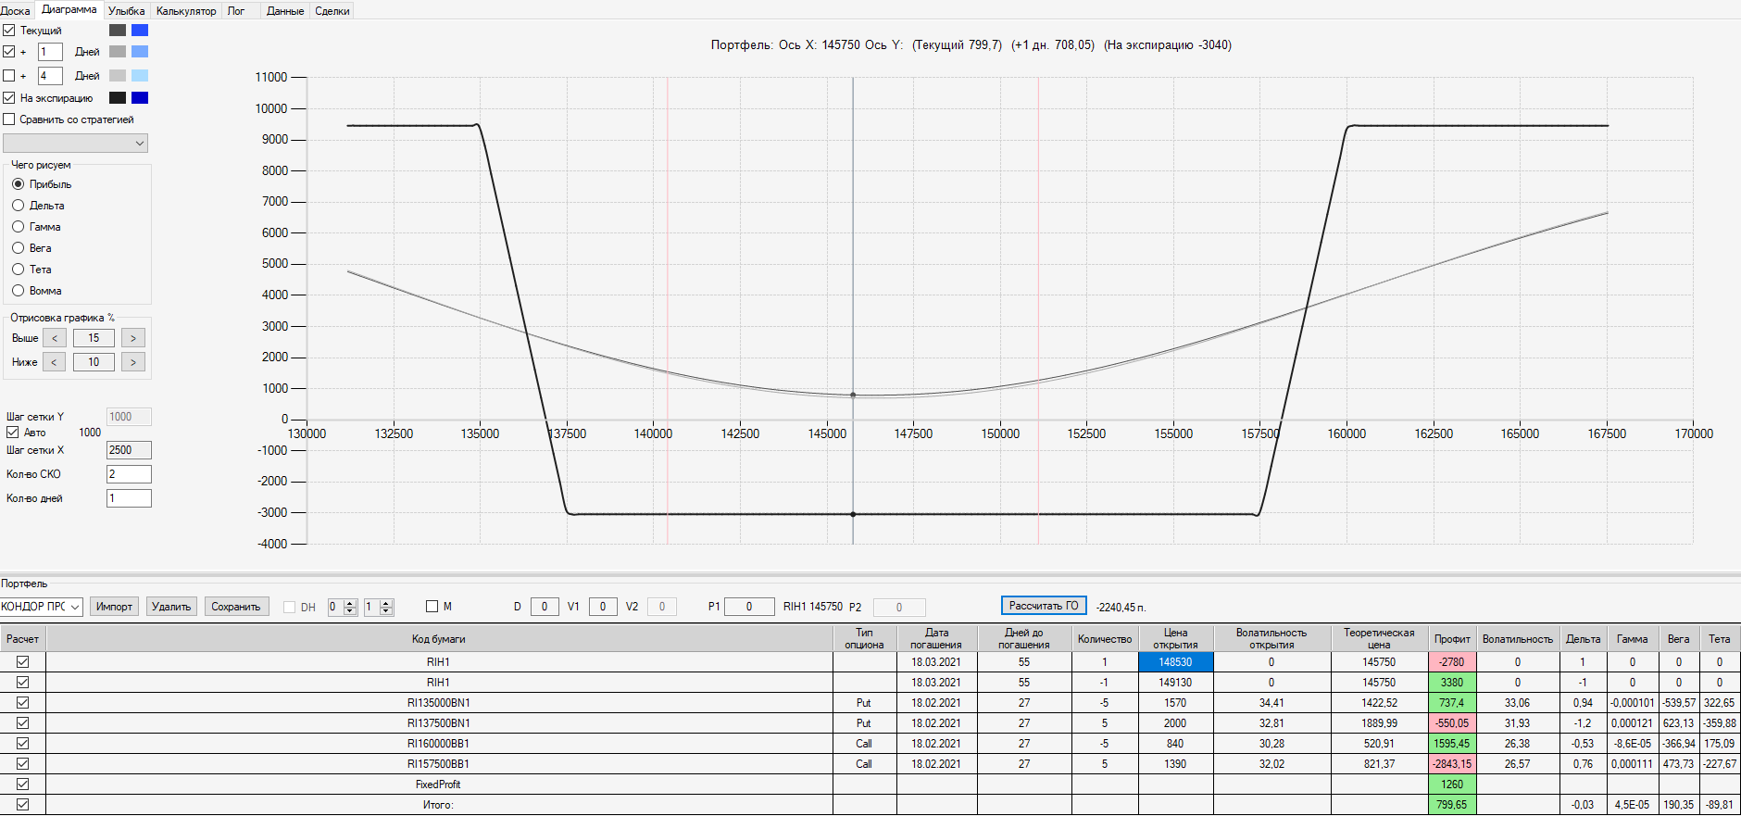Viewport: 1741px width, 816px height.
Task: Open the black На экспирацию color swatch
Action: (118, 98)
